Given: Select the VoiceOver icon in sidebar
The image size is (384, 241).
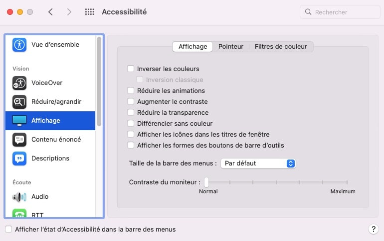Looking at the screenshot, I should tap(19, 83).
